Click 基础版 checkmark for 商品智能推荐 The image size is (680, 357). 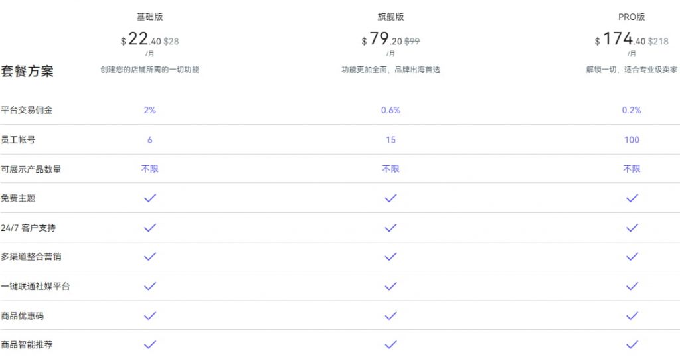click(150, 344)
